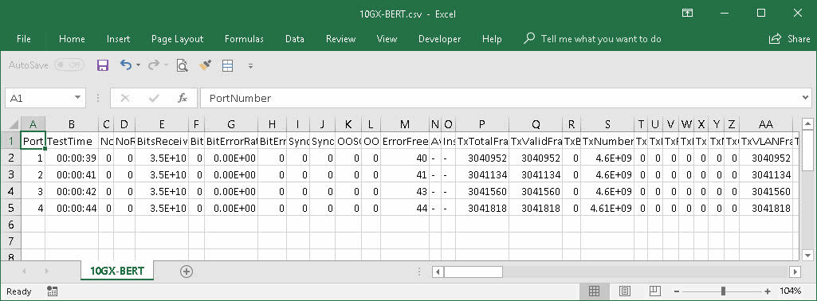Click ErrorFree cell value 43
This screenshot has width=817, height=301.
[405, 192]
